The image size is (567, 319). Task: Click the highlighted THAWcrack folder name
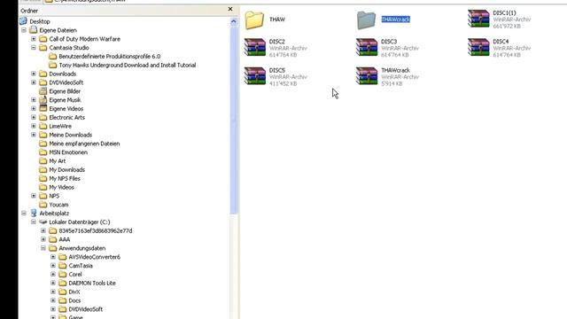click(396, 19)
